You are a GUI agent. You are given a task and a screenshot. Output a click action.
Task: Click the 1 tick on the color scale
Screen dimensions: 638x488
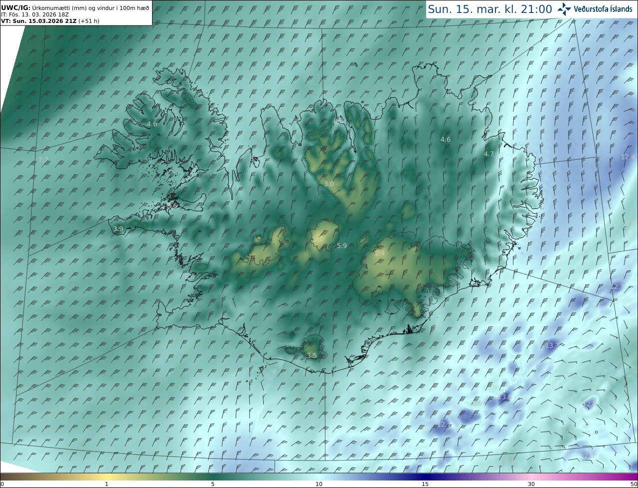coord(107,484)
